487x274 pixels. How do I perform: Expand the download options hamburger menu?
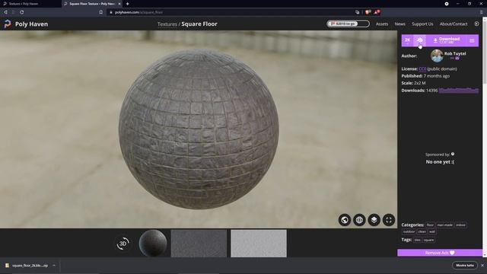(472, 40)
